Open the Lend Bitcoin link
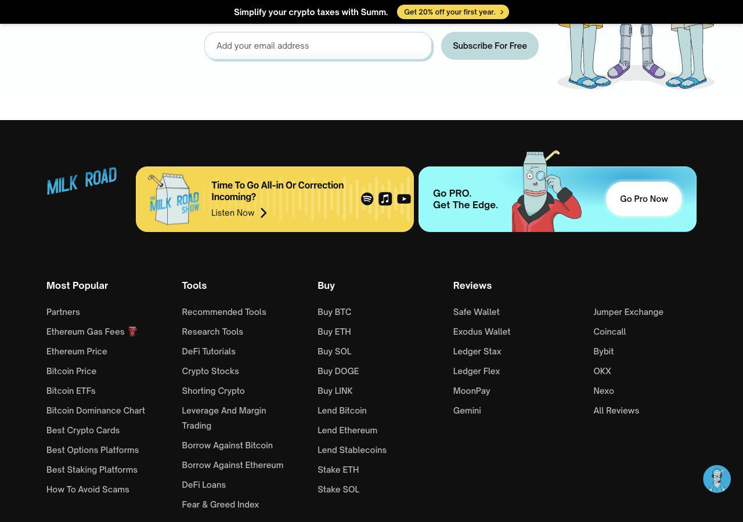 tap(342, 411)
